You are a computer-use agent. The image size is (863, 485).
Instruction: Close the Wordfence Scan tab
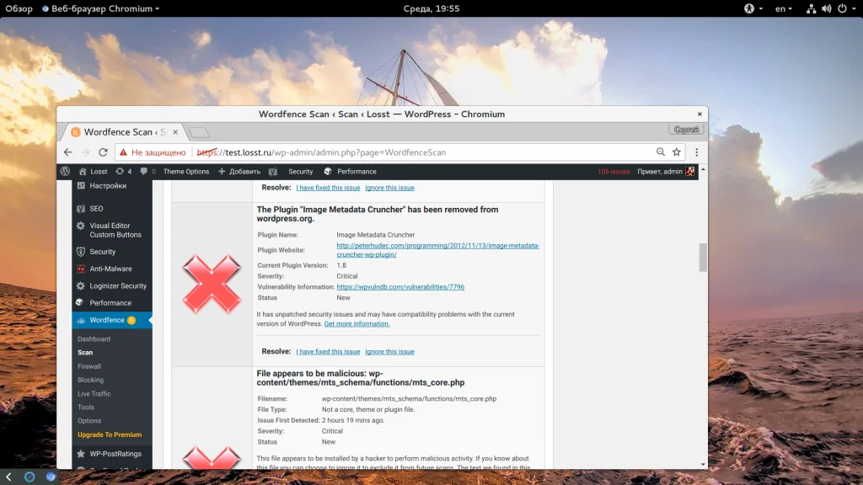[x=175, y=132]
